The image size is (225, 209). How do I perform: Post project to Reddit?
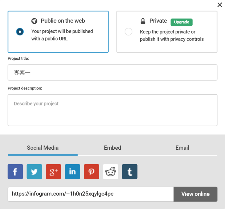pyautogui.click(x=111, y=172)
